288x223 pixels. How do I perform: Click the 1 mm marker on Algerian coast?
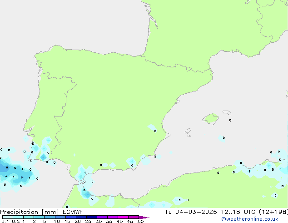(249, 171)
